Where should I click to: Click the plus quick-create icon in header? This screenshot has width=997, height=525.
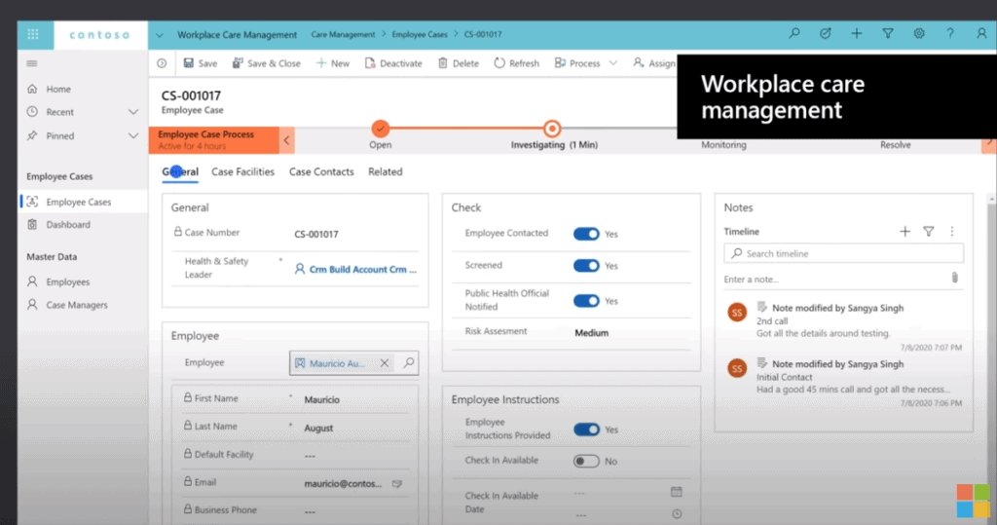pos(857,34)
